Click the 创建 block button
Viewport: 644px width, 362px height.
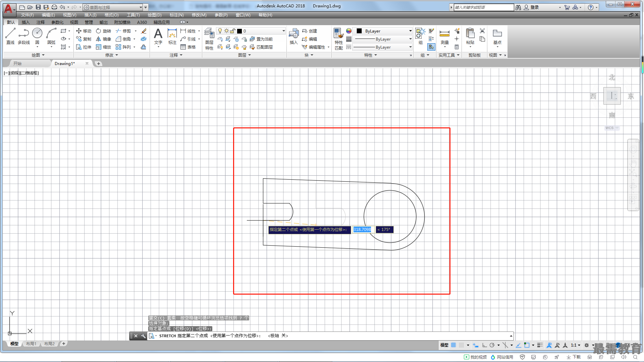coord(309,31)
